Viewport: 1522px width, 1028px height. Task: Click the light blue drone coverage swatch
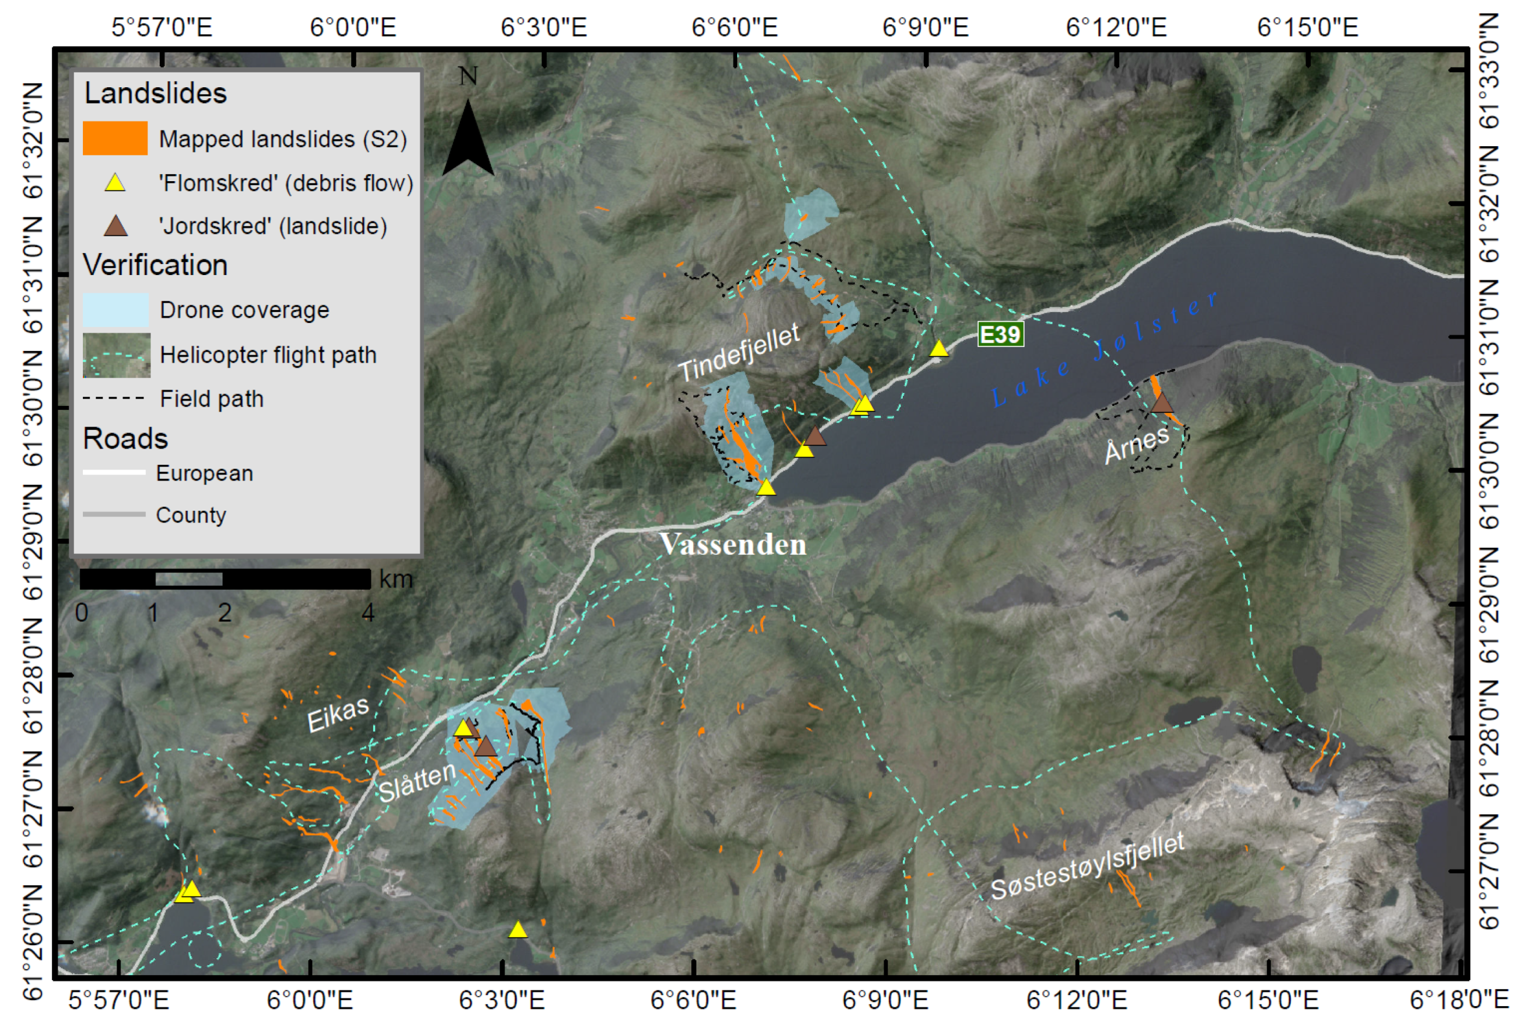coord(115,310)
